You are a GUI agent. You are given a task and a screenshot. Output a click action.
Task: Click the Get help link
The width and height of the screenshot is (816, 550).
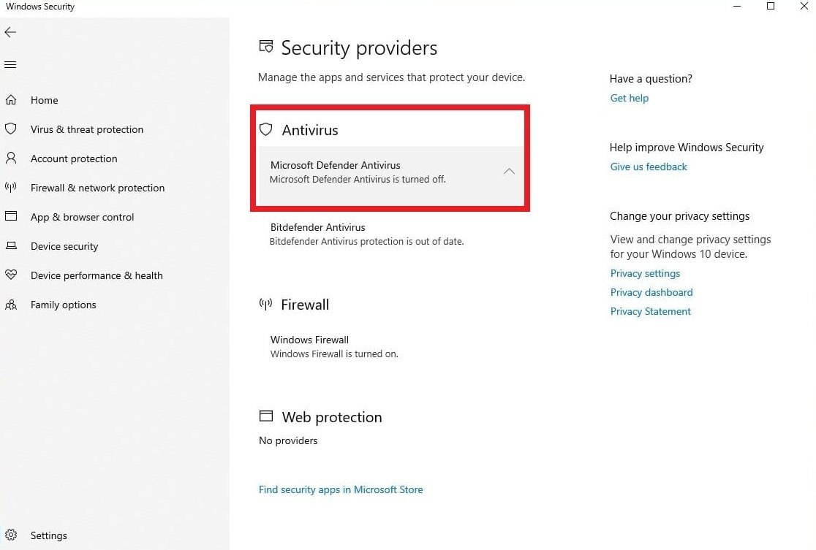(630, 98)
